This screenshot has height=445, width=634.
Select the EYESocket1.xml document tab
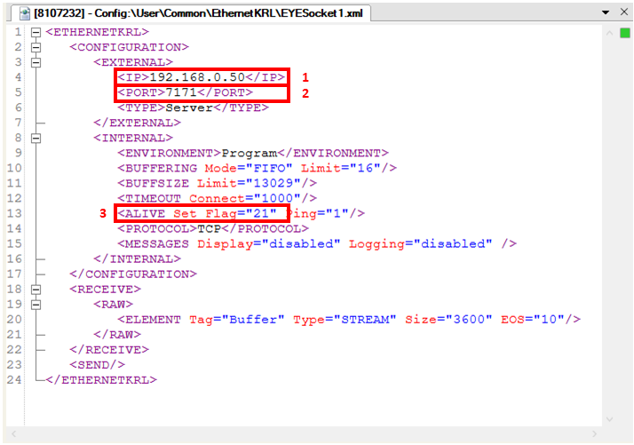pyautogui.click(x=190, y=13)
